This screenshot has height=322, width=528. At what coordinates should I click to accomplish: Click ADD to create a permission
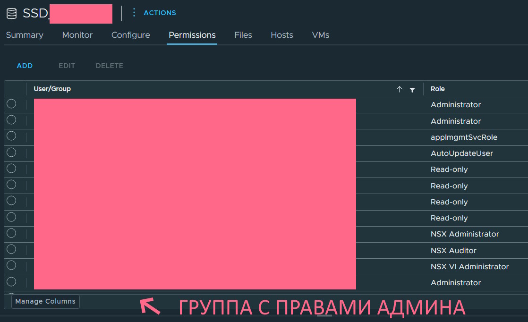tap(25, 66)
